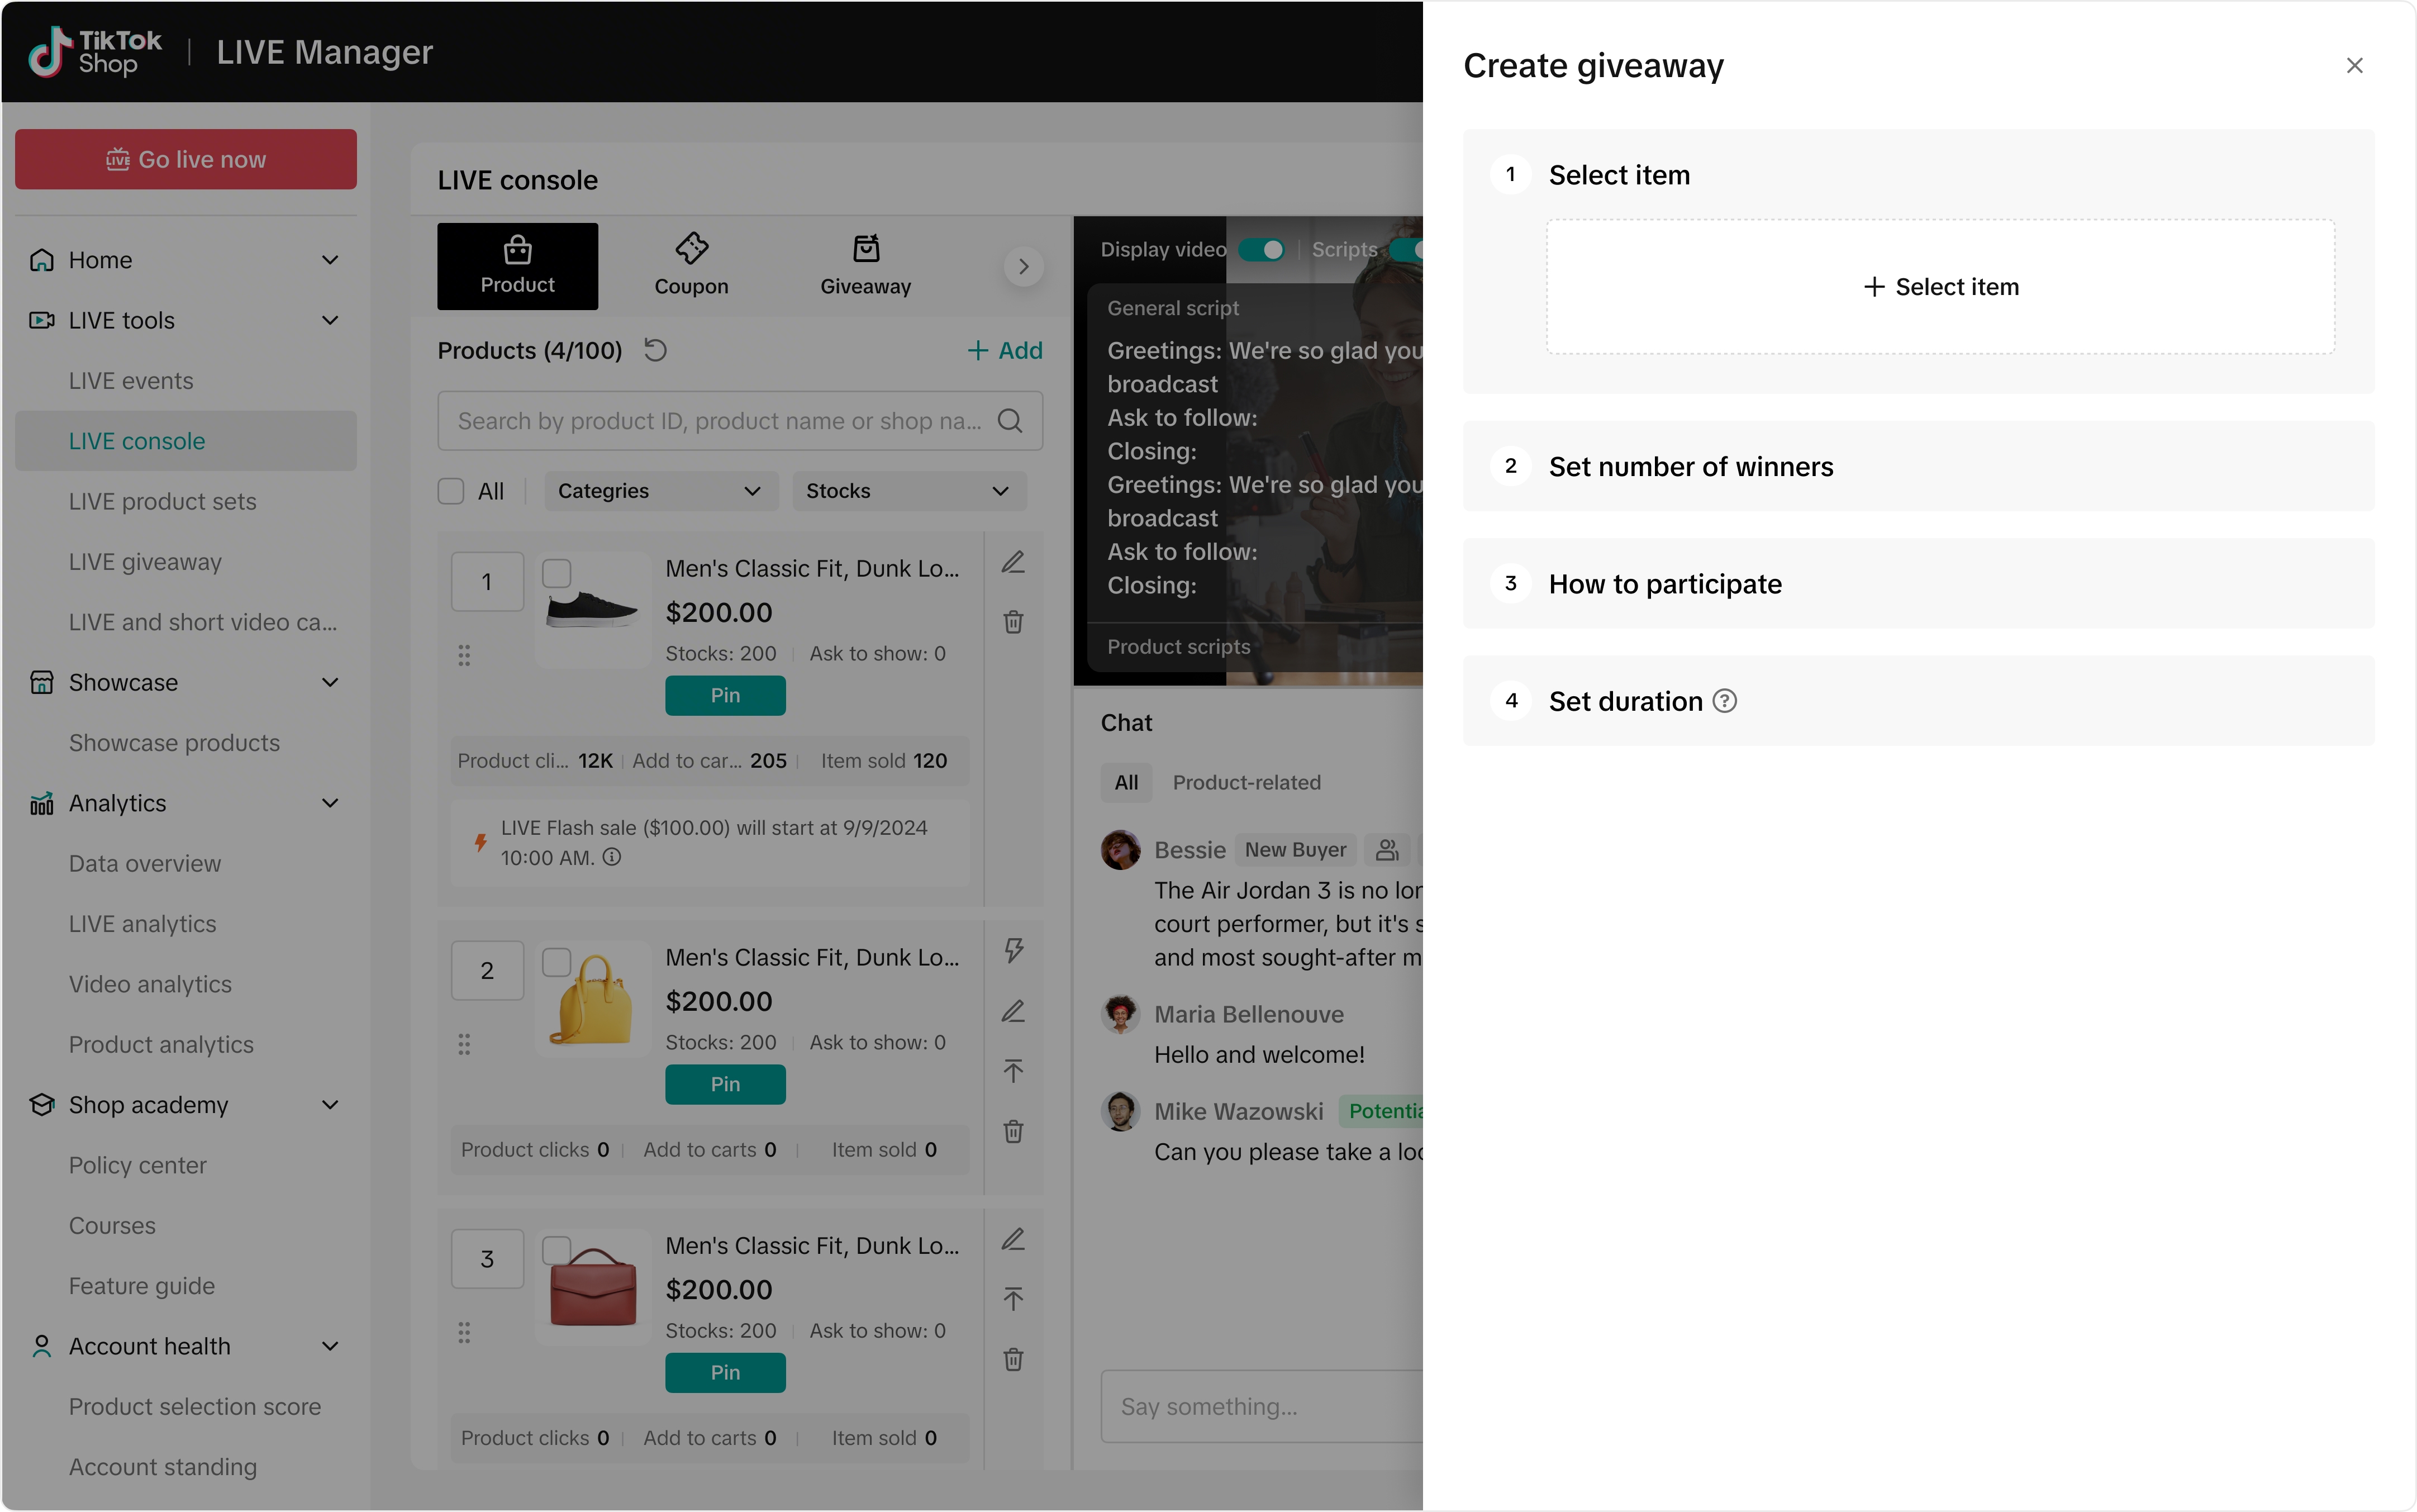
Task: Toggle the Display video switch
Action: tap(1262, 250)
